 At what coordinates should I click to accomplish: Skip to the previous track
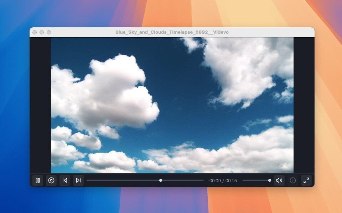[x=65, y=180]
